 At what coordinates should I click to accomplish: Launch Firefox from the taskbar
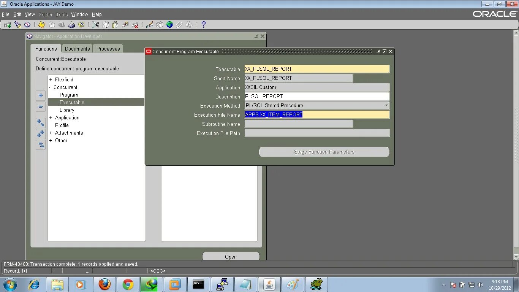(x=104, y=284)
